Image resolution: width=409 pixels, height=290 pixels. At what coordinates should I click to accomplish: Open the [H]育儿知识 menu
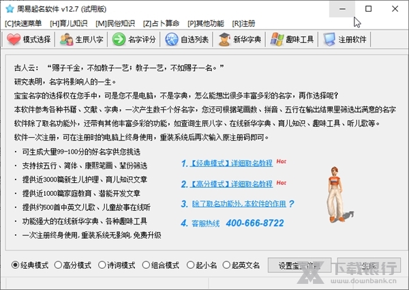[68, 23]
